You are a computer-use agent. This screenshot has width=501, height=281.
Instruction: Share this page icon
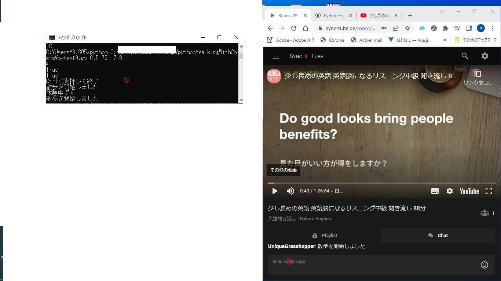point(396,28)
